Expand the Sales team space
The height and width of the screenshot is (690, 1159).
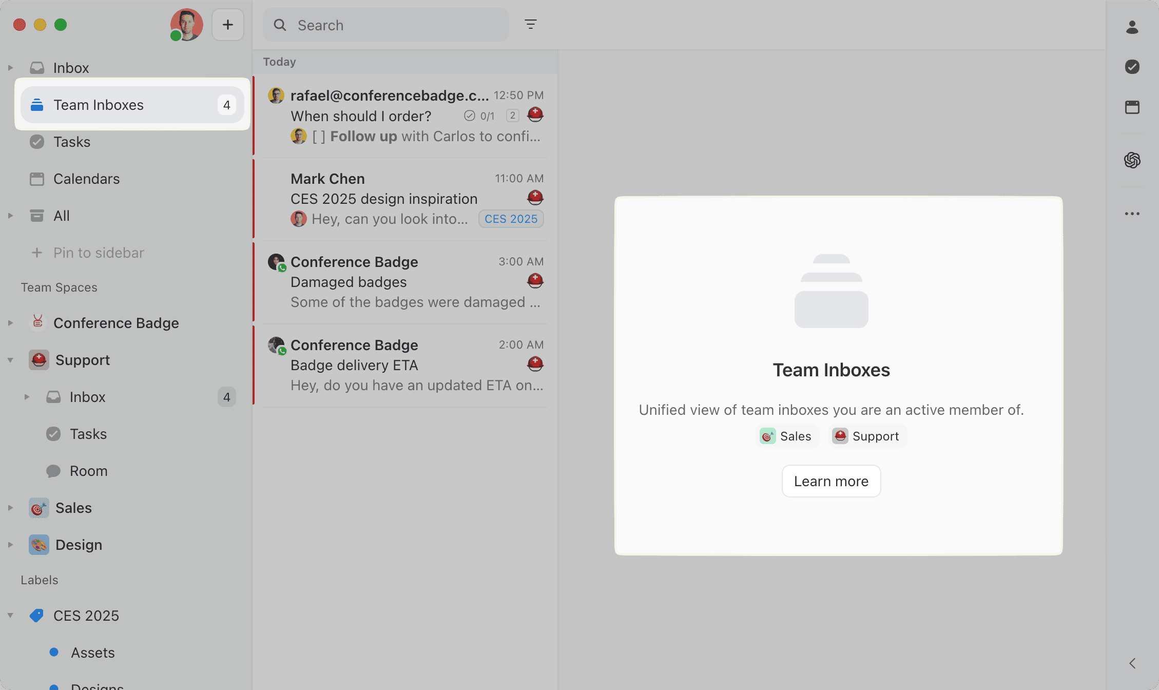(10, 508)
